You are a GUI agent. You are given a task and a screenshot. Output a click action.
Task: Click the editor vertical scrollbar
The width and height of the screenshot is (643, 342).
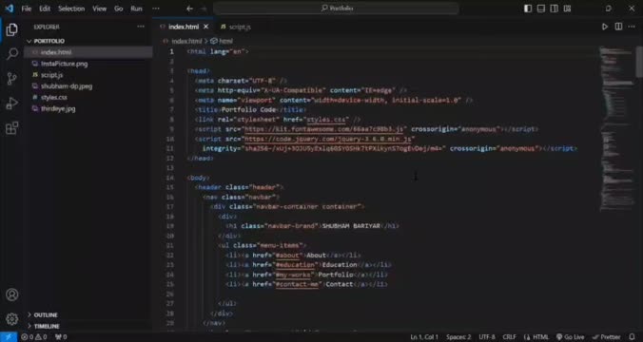click(x=639, y=62)
